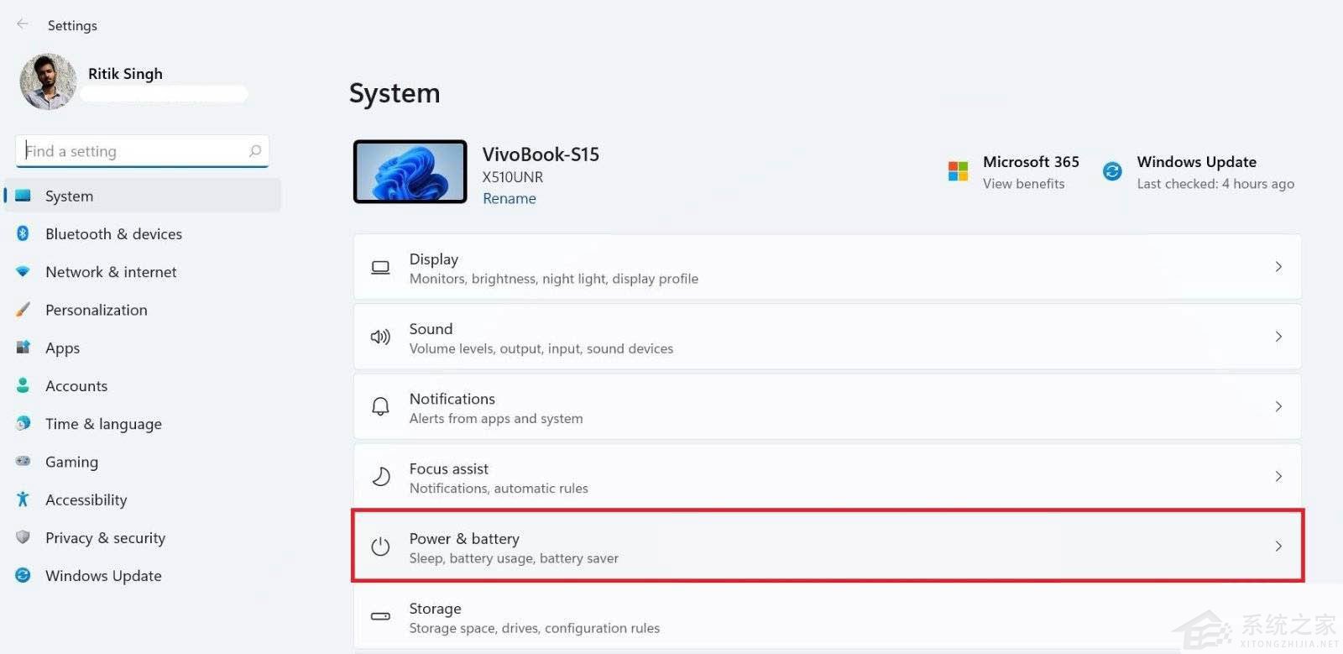The width and height of the screenshot is (1343, 654).
Task: Select the Bluetooth & devices sidebar icon
Action: (23, 233)
